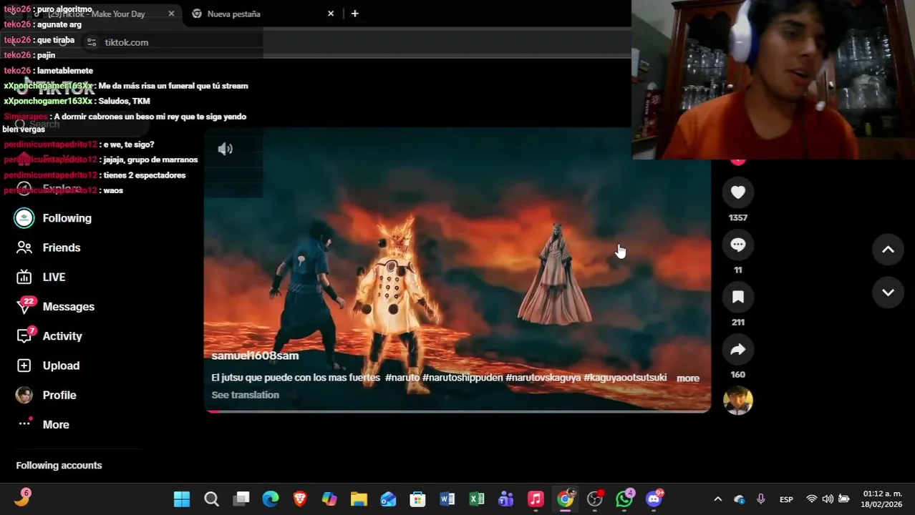915x515 pixels.
Task: Open Windows taskbar search
Action: [211, 499]
